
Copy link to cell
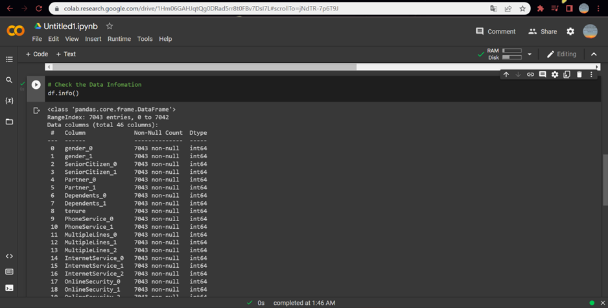point(530,75)
